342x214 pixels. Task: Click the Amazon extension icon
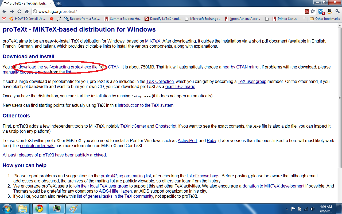[x=329, y=12]
